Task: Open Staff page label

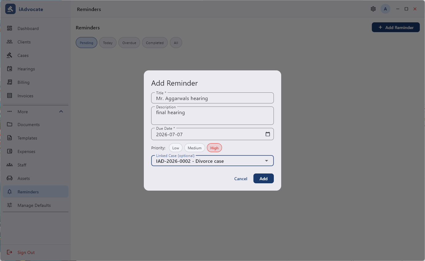Action: pos(22,165)
